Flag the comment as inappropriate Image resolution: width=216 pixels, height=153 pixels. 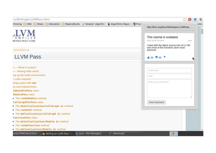tap(164, 57)
